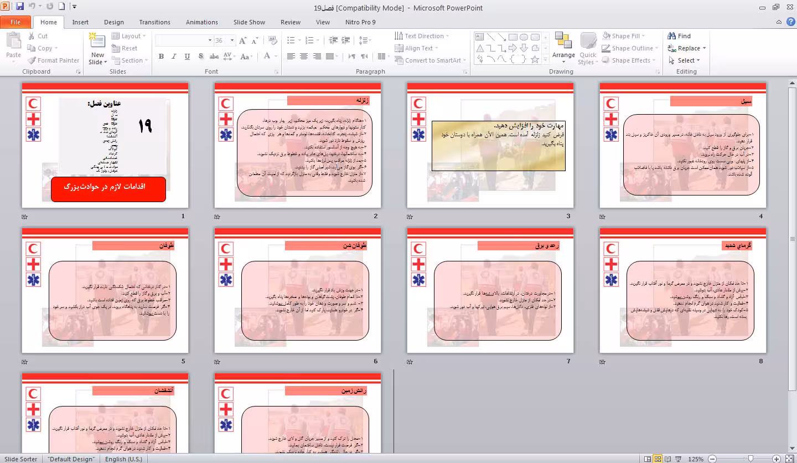Click the Save icon in quick access toolbar
This screenshot has width=797, height=463.
tap(20, 7)
